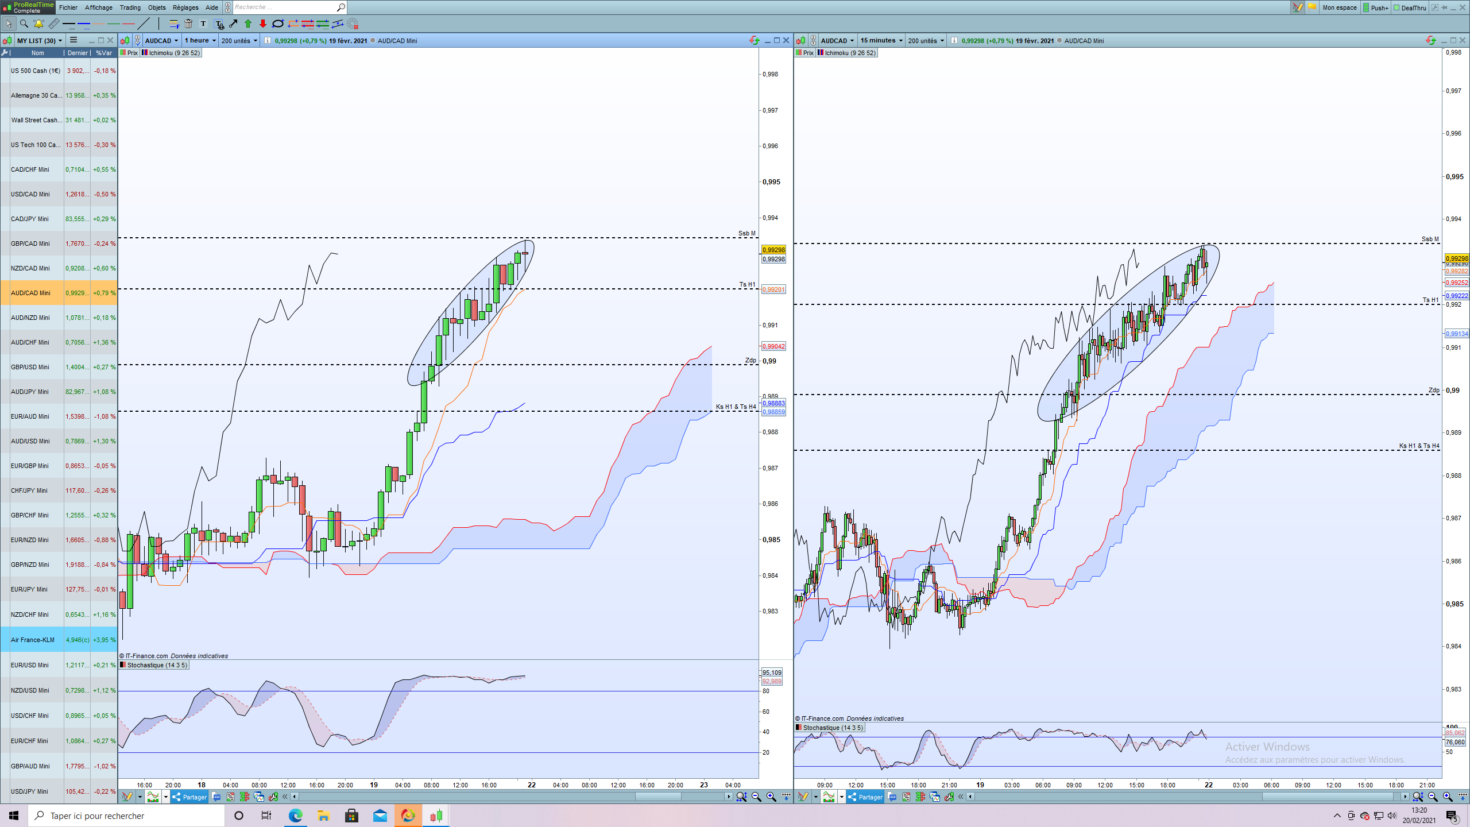The width and height of the screenshot is (1470, 827).
Task: Click the info icon on 15 minutes chart
Action: [x=954, y=41]
